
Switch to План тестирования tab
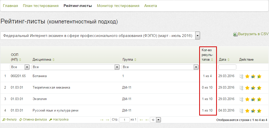tap(41, 6)
